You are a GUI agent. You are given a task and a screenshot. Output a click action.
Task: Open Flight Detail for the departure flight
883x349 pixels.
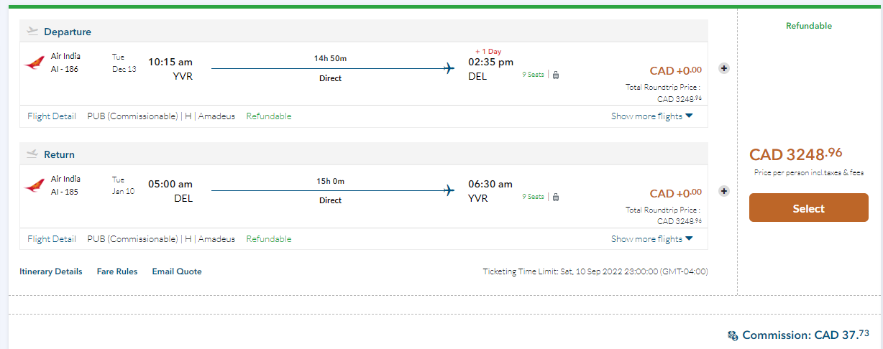click(52, 116)
